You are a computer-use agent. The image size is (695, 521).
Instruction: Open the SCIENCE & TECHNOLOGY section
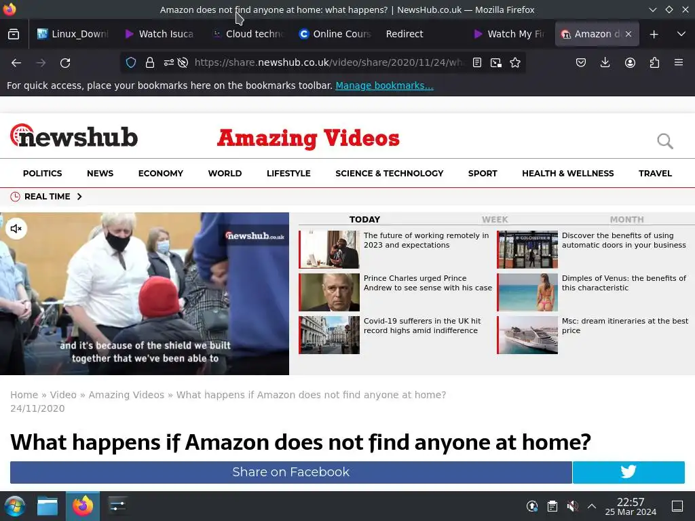tap(390, 174)
